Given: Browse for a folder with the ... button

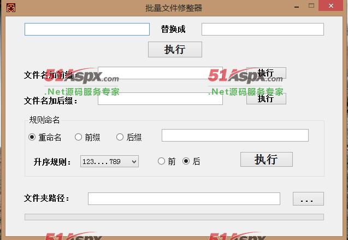Looking at the screenshot, I should click(308, 198).
